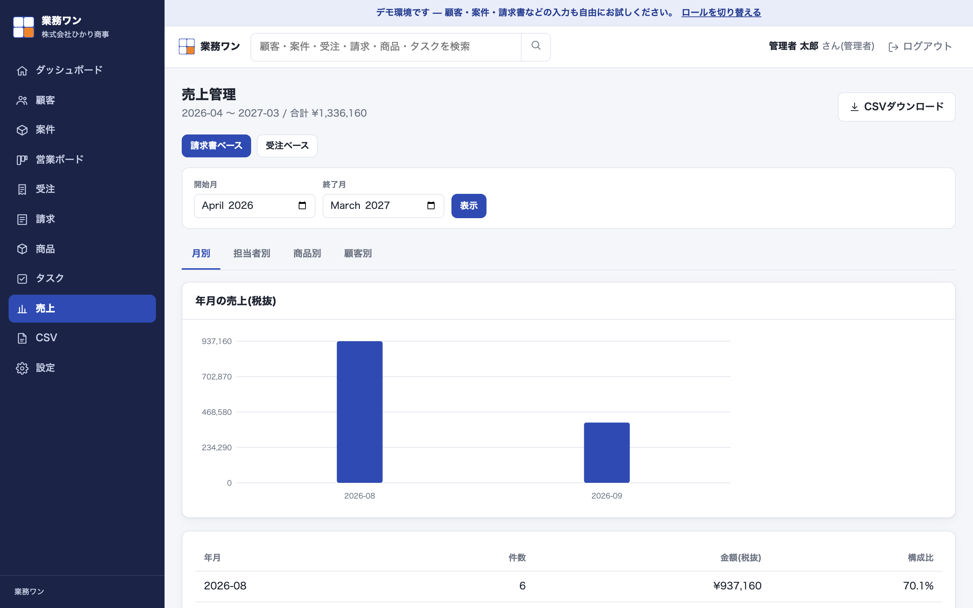Open the 顧客 menu item
Viewport: 973px width, 608px height.
(x=82, y=100)
